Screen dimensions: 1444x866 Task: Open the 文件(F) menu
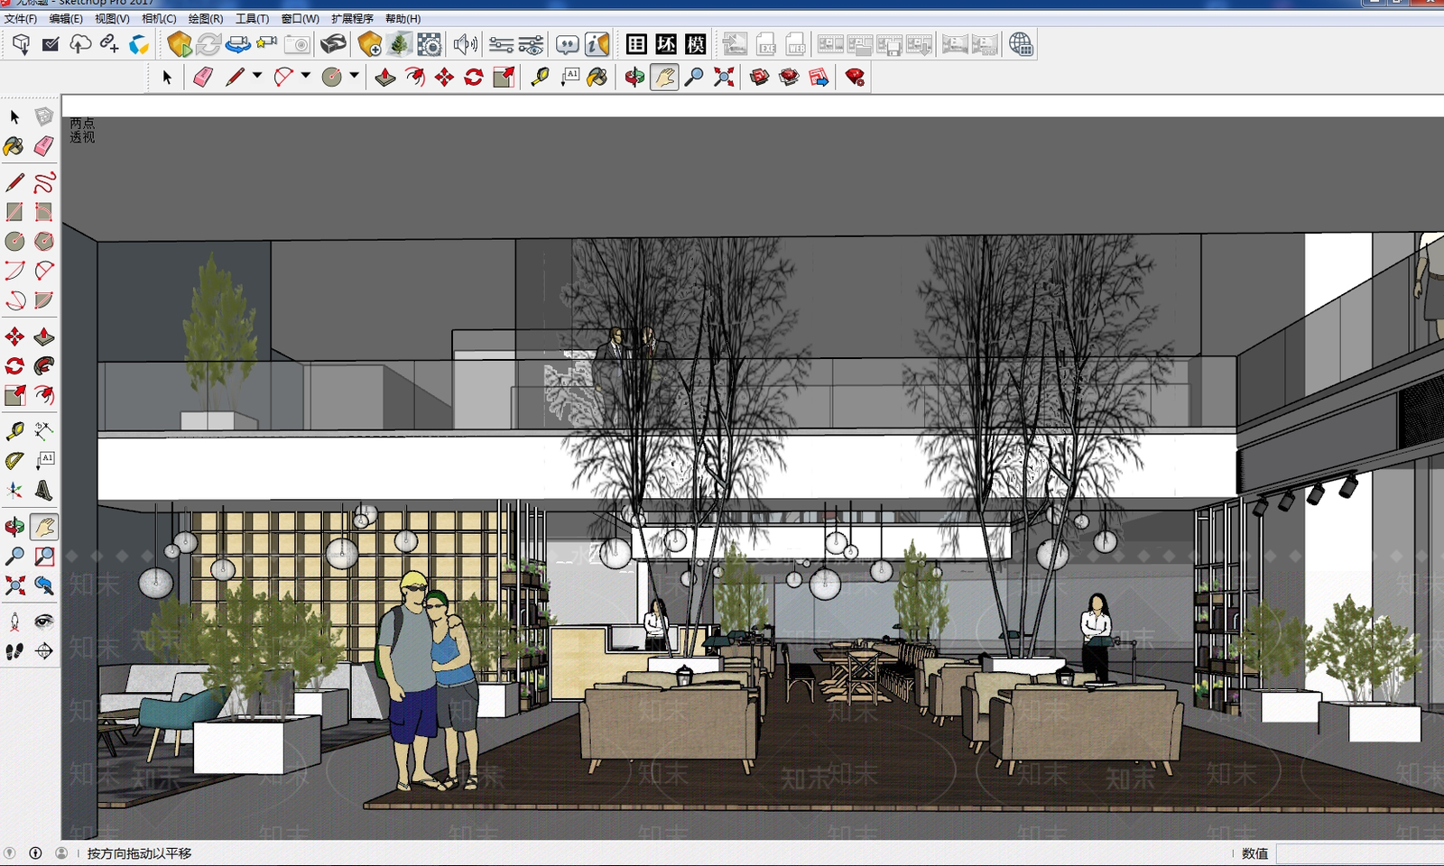tap(21, 18)
